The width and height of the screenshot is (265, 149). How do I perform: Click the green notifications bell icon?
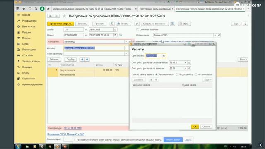pyautogui.click(x=42, y=9)
